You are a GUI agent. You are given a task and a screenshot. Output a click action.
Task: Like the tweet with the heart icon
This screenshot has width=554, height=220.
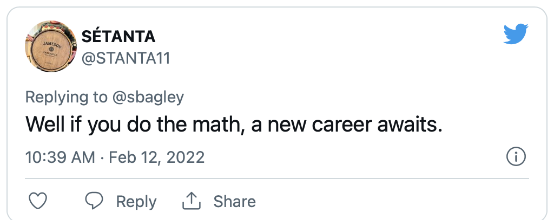(37, 202)
